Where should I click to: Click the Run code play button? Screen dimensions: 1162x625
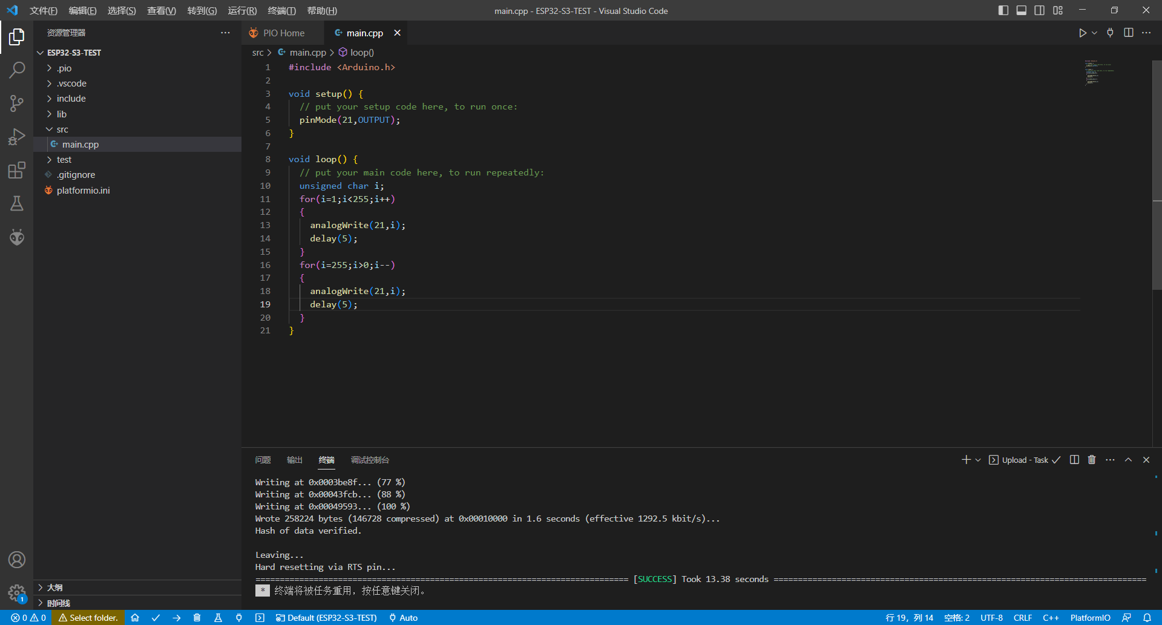click(1083, 33)
